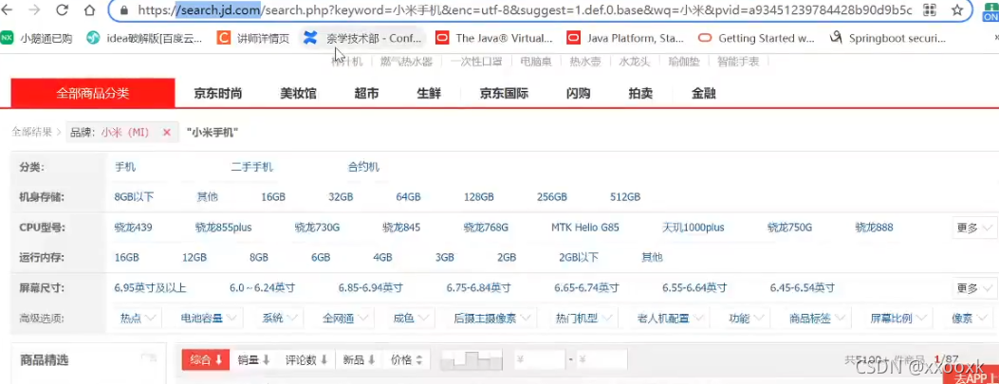Open the 系统 dropdown
The image size is (999, 384).
[x=279, y=319]
